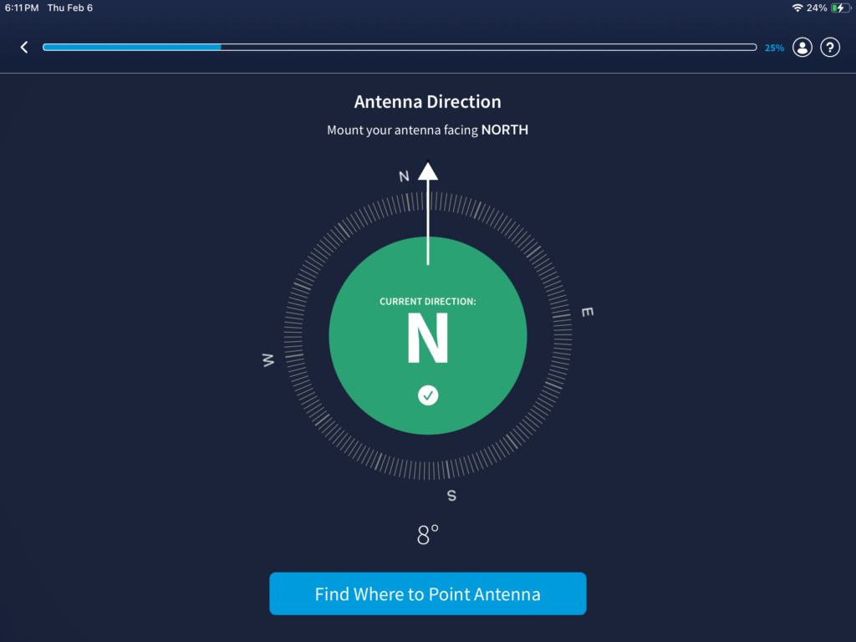Select the S marker on compass ring
This screenshot has height=642, width=856.
click(451, 495)
